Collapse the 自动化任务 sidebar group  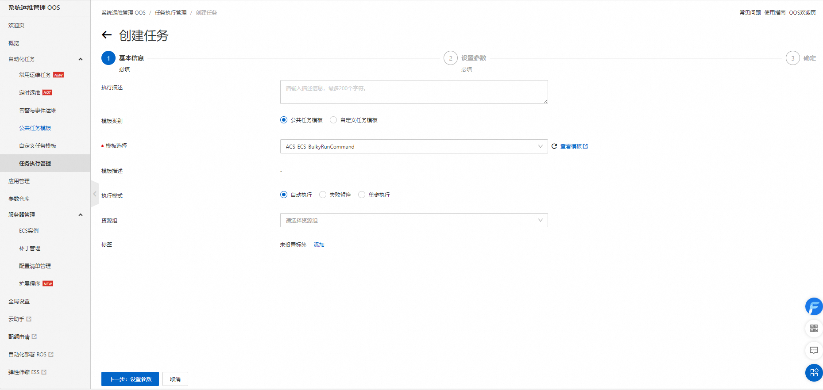click(81, 59)
